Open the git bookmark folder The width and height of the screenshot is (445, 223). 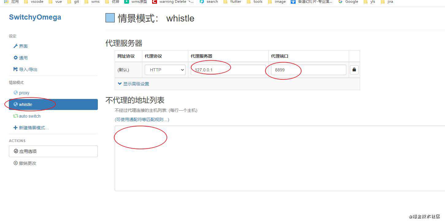[x=73, y=2]
